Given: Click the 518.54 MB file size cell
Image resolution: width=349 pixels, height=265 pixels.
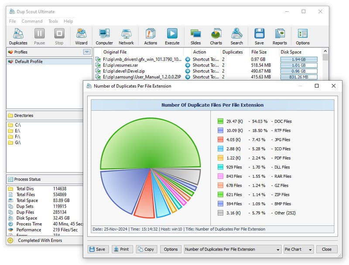Looking at the screenshot, I should point(261,65).
